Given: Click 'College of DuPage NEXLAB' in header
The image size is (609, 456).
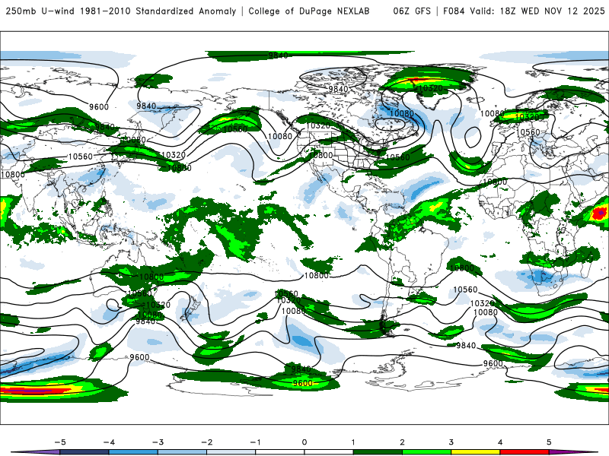Looking at the screenshot, I should point(309,11).
